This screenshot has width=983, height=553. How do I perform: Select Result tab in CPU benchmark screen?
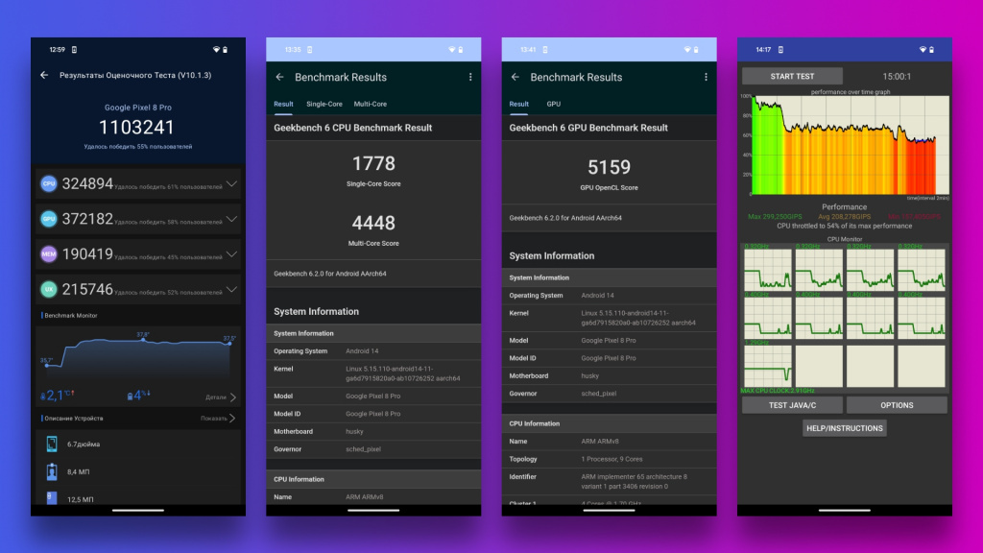click(x=283, y=104)
